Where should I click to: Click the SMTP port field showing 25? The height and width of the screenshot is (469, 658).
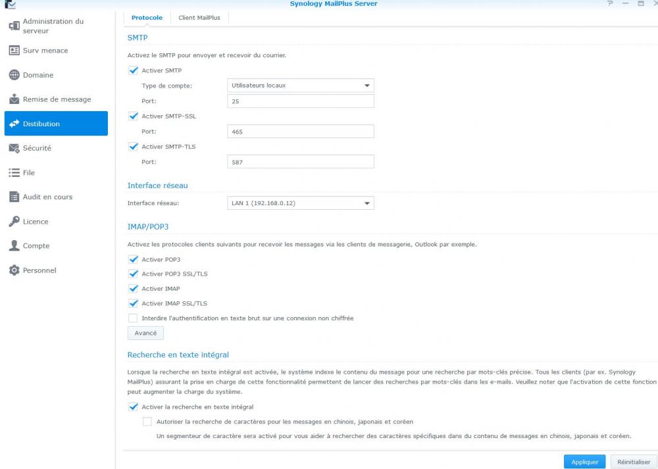coord(301,101)
